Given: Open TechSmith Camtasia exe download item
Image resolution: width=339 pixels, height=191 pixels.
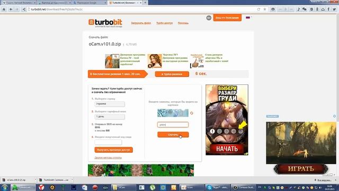Looking at the screenshot, I should 54,180.
